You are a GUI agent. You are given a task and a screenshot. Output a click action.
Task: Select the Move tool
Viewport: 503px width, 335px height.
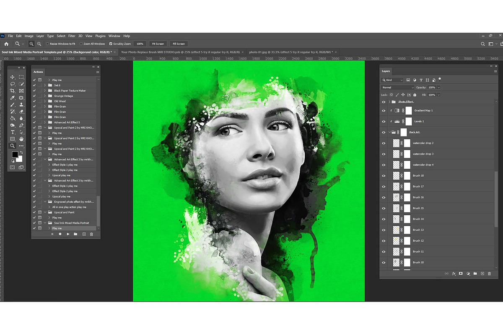13,77
